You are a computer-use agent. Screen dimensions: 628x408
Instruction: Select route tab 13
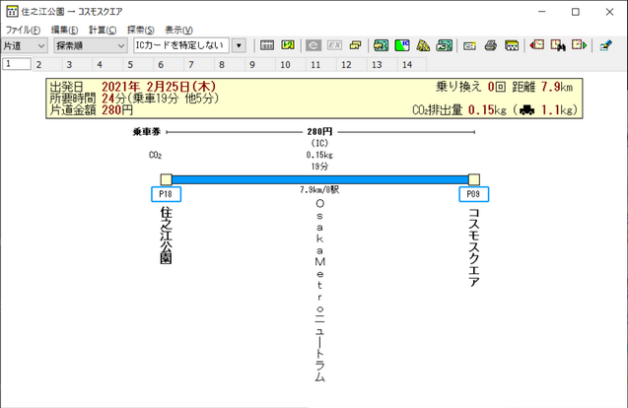click(382, 64)
